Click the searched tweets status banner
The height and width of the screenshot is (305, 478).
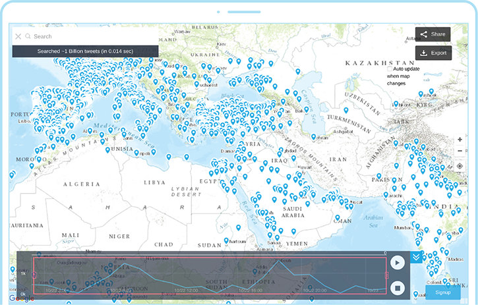[85, 51]
